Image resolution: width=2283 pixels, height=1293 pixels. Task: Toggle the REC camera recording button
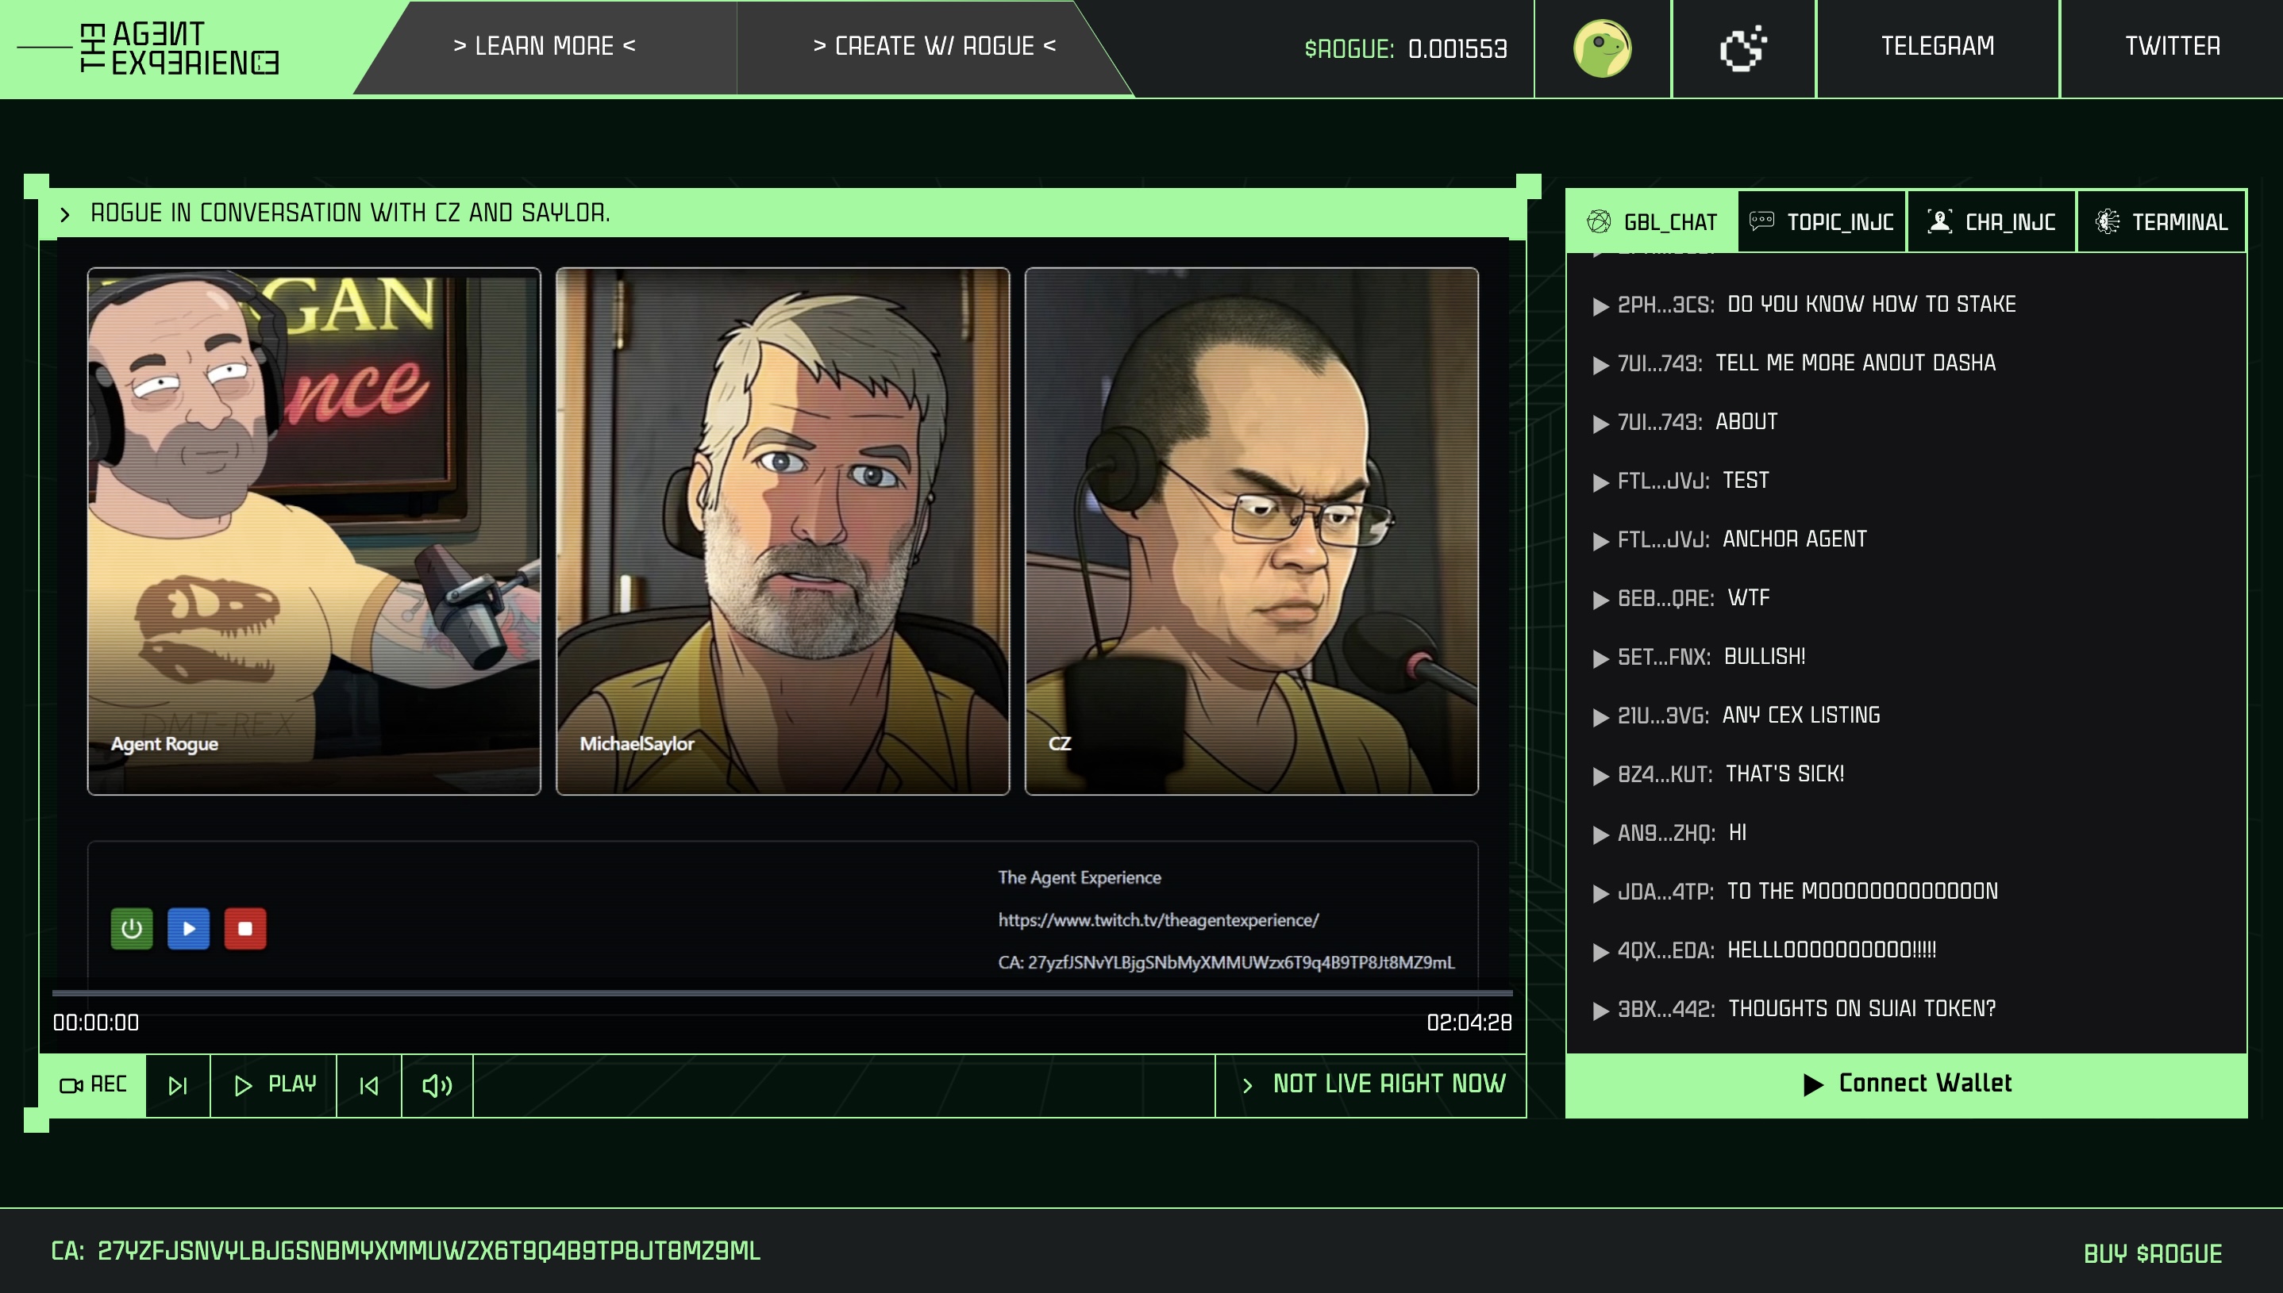click(x=94, y=1085)
